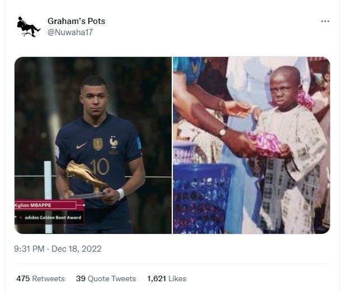Click the blue plastic basket in photo

pyautogui.click(x=203, y=196)
